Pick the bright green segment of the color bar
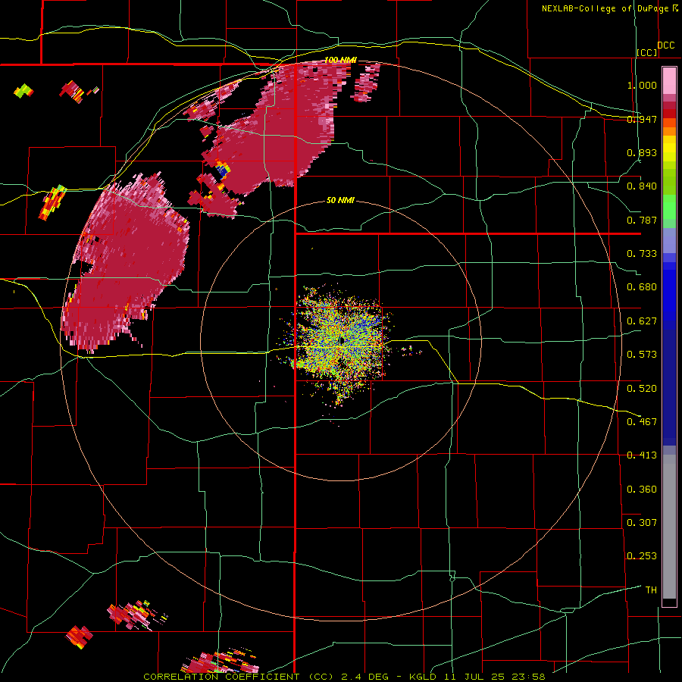The width and height of the screenshot is (682, 682). tap(669, 207)
